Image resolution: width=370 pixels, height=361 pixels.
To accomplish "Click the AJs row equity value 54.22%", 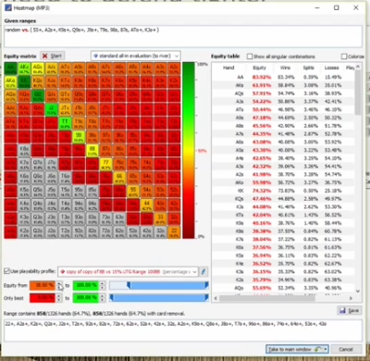I will tap(262, 102).
